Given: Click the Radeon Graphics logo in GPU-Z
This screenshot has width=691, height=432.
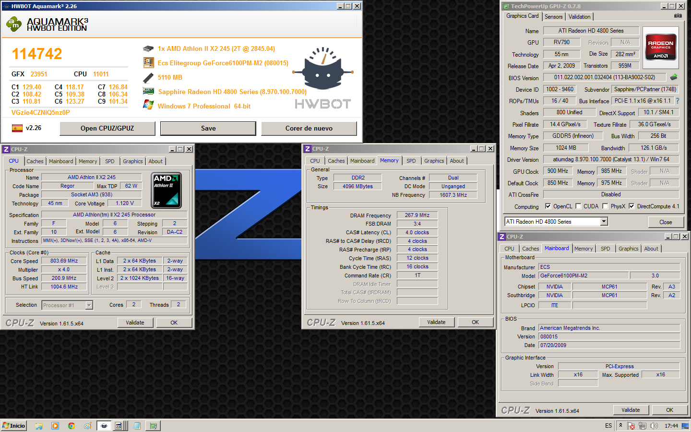Looking at the screenshot, I should (661, 47).
